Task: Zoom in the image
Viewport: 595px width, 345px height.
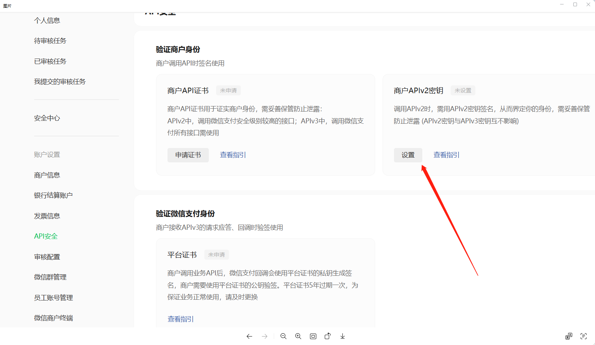Action: click(298, 336)
